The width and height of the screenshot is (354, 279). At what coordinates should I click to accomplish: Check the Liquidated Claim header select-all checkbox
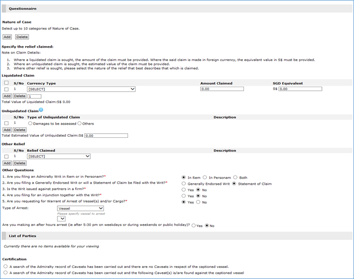[x=6, y=83]
